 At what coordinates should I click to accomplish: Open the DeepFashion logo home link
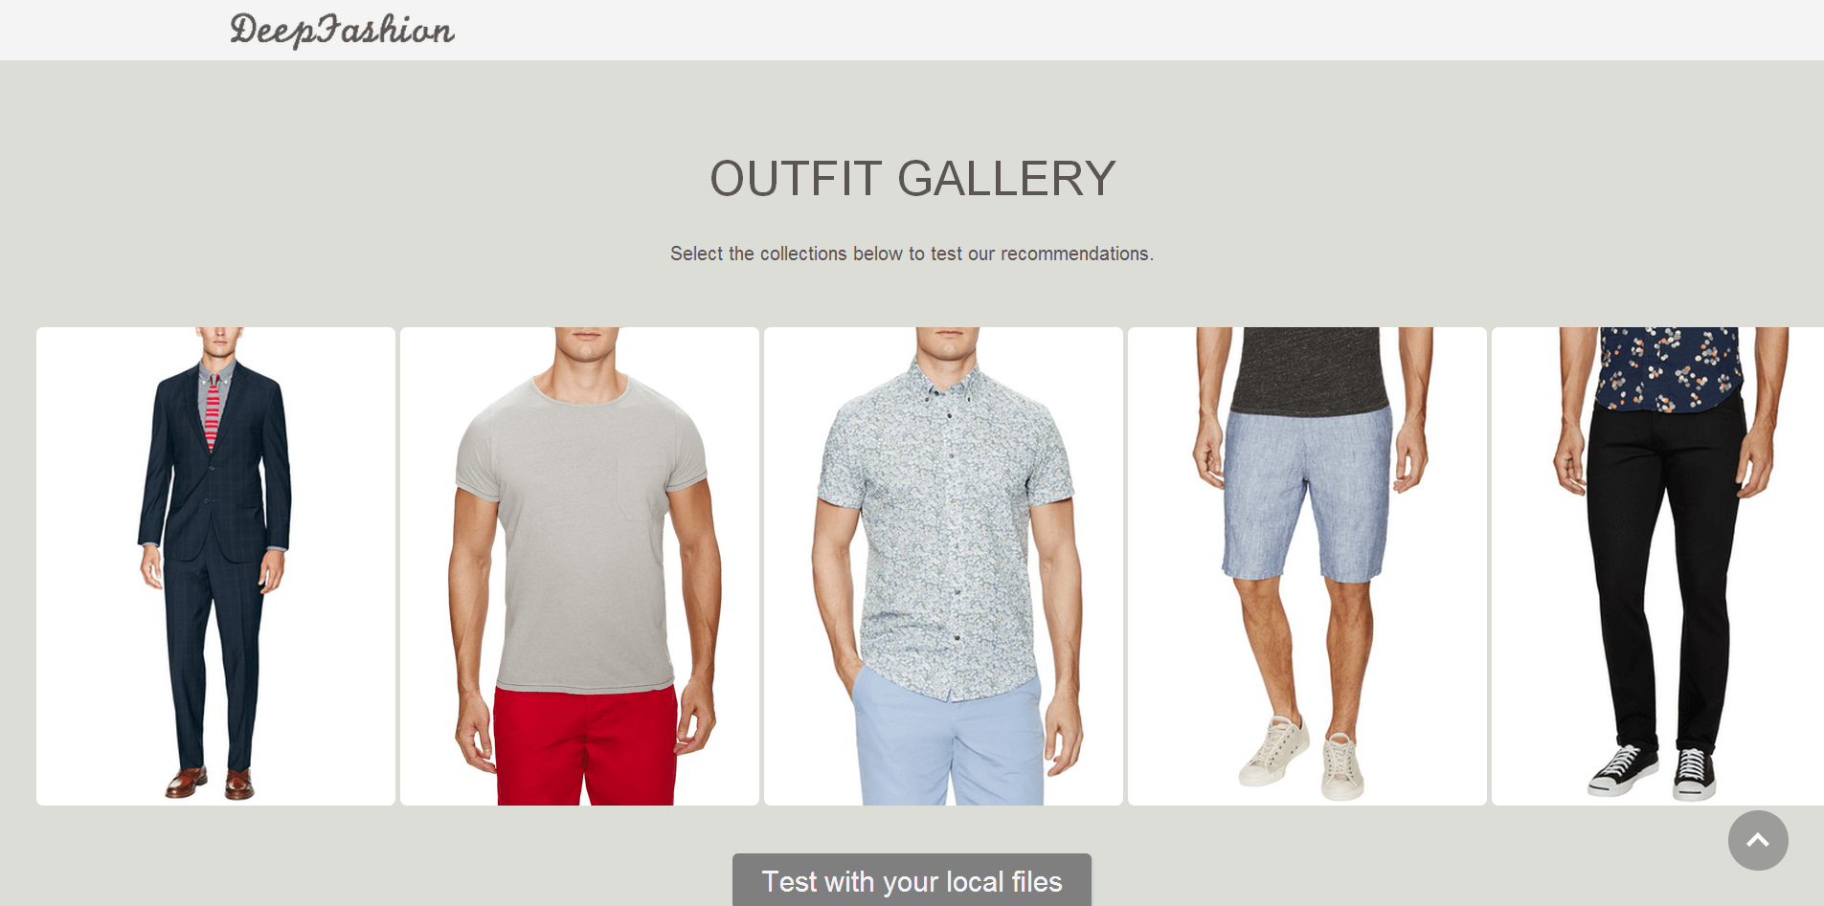coord(342,30)
